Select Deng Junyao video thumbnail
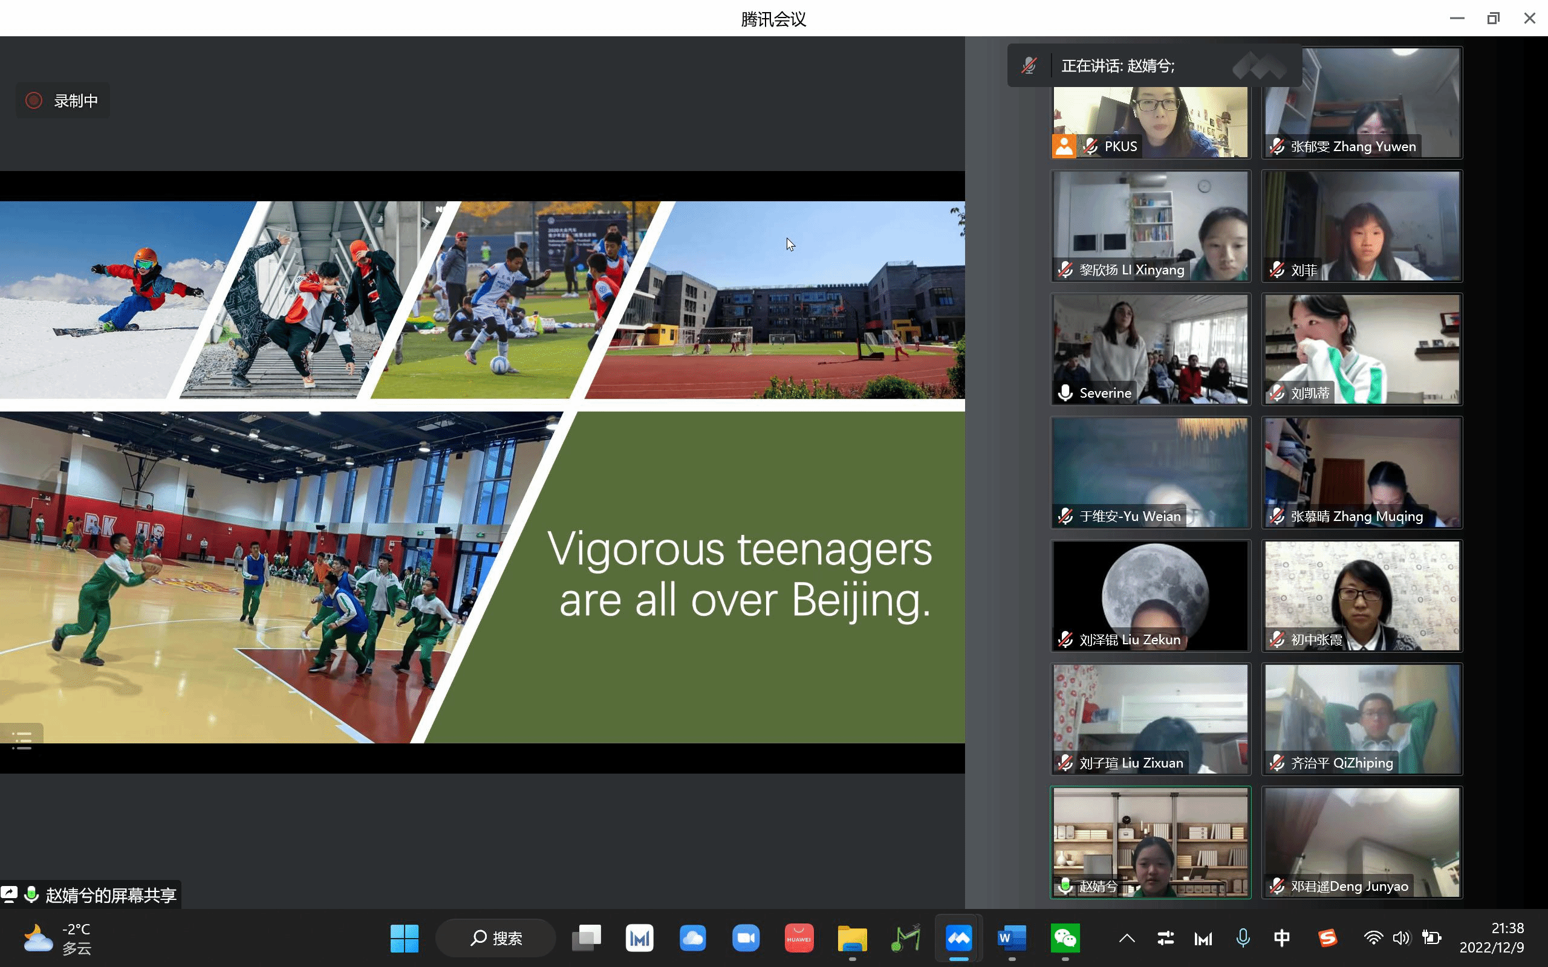Viewport: 1548px width, 967px height. 1362,842
